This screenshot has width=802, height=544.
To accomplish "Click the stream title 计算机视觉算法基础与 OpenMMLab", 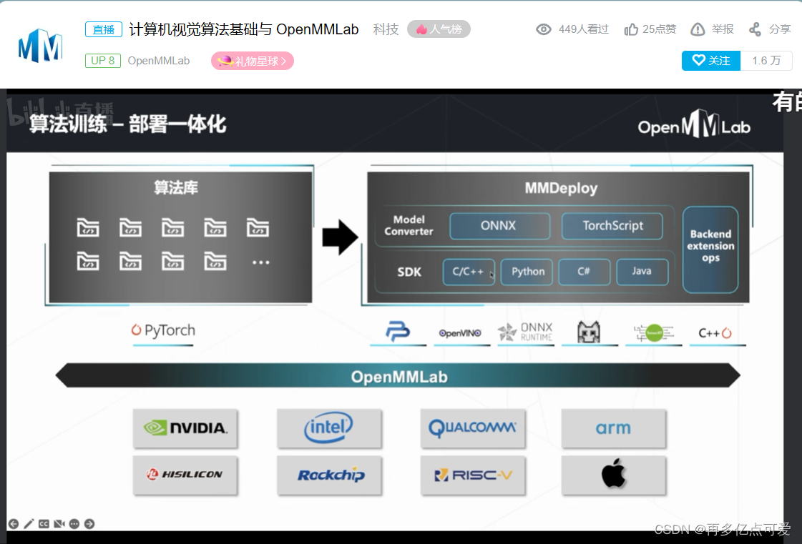I will coord(244,29).
